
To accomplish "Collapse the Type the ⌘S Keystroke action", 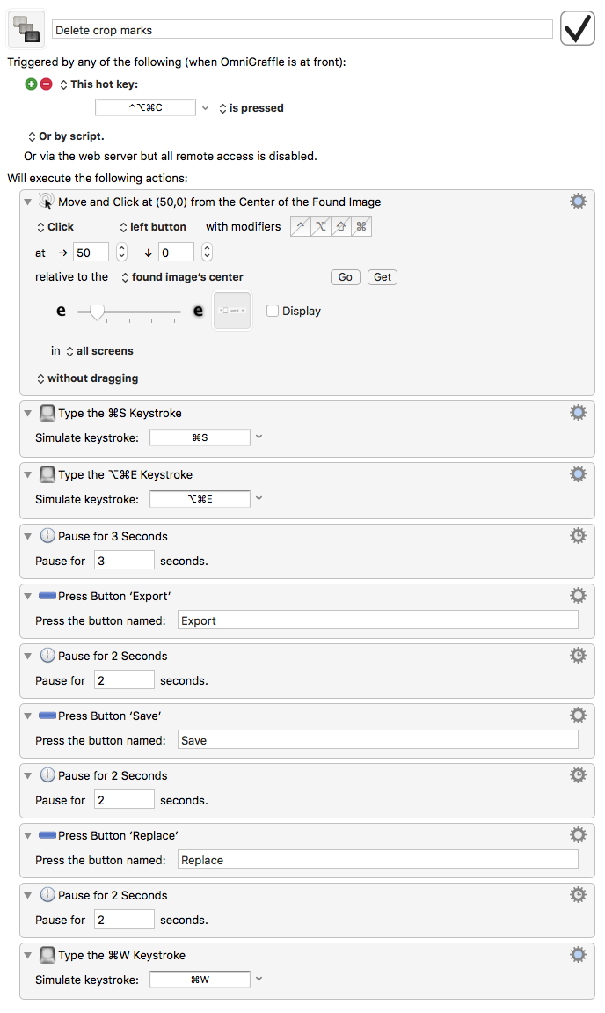I will coord(28,413).
